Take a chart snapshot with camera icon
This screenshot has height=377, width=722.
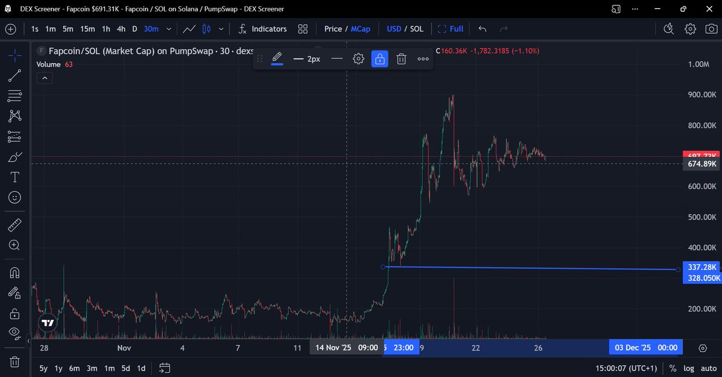click(711, 29)
